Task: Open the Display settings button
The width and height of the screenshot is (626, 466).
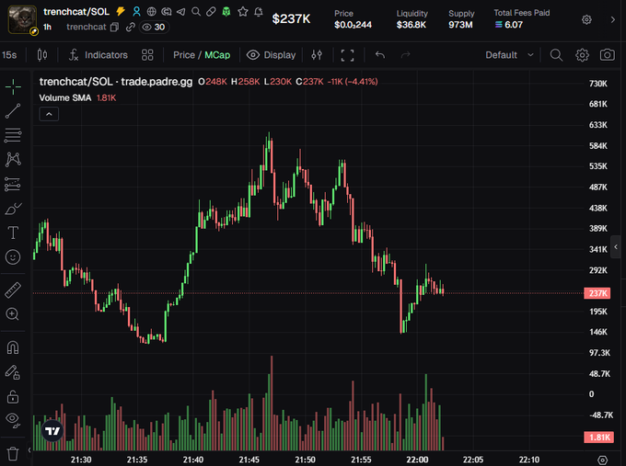Action: click(272, 55)
